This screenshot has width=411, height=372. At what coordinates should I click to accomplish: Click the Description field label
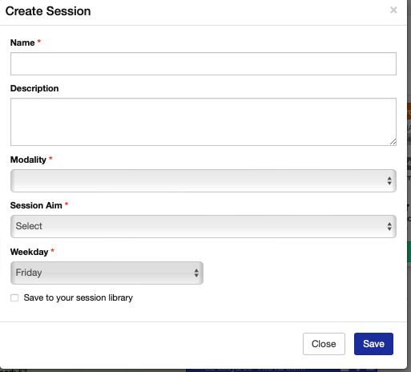pyautogui.click(x=34, y=88)
